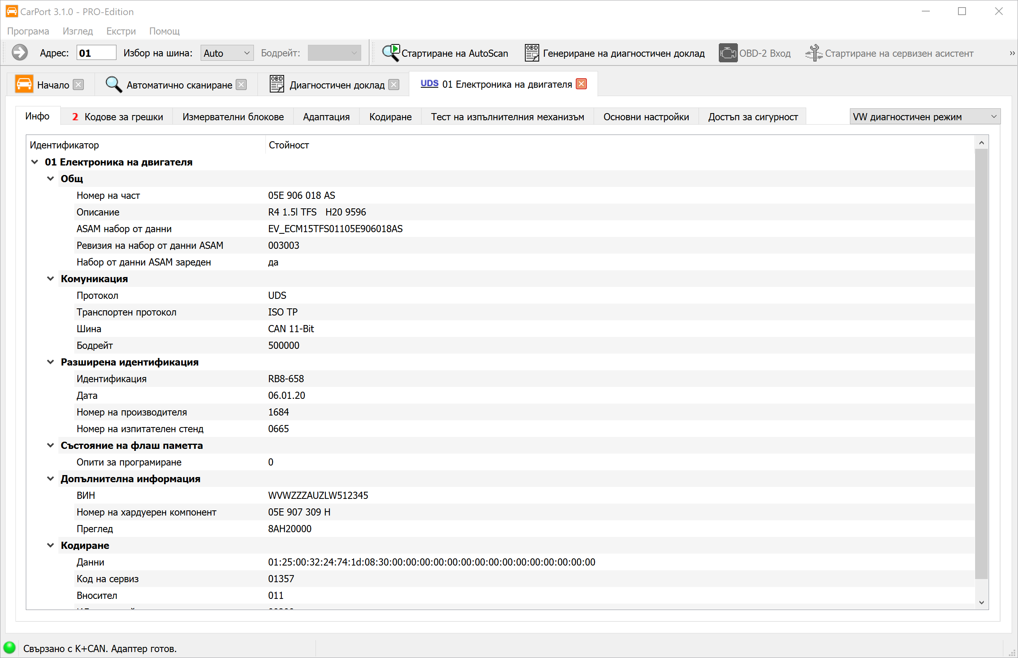Open the VW диагностичен режим dropdown
This screenshot has height=658, width=1018.
point(924,117)
